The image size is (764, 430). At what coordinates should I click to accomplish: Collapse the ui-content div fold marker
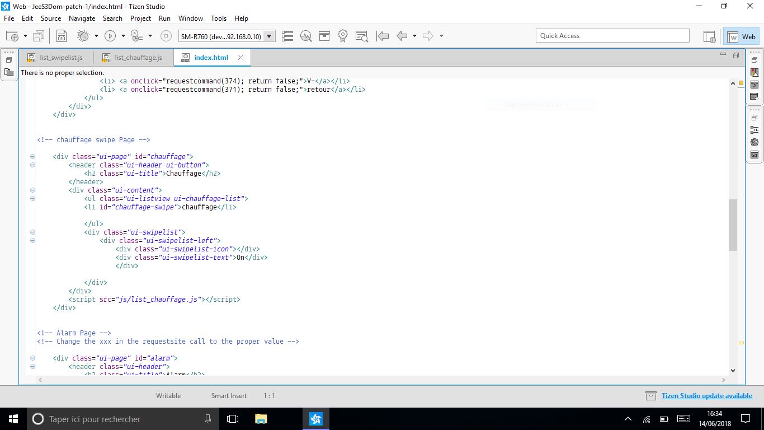pyautogui.click(x=32, y=190)
